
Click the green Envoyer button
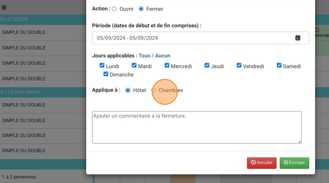294,163
